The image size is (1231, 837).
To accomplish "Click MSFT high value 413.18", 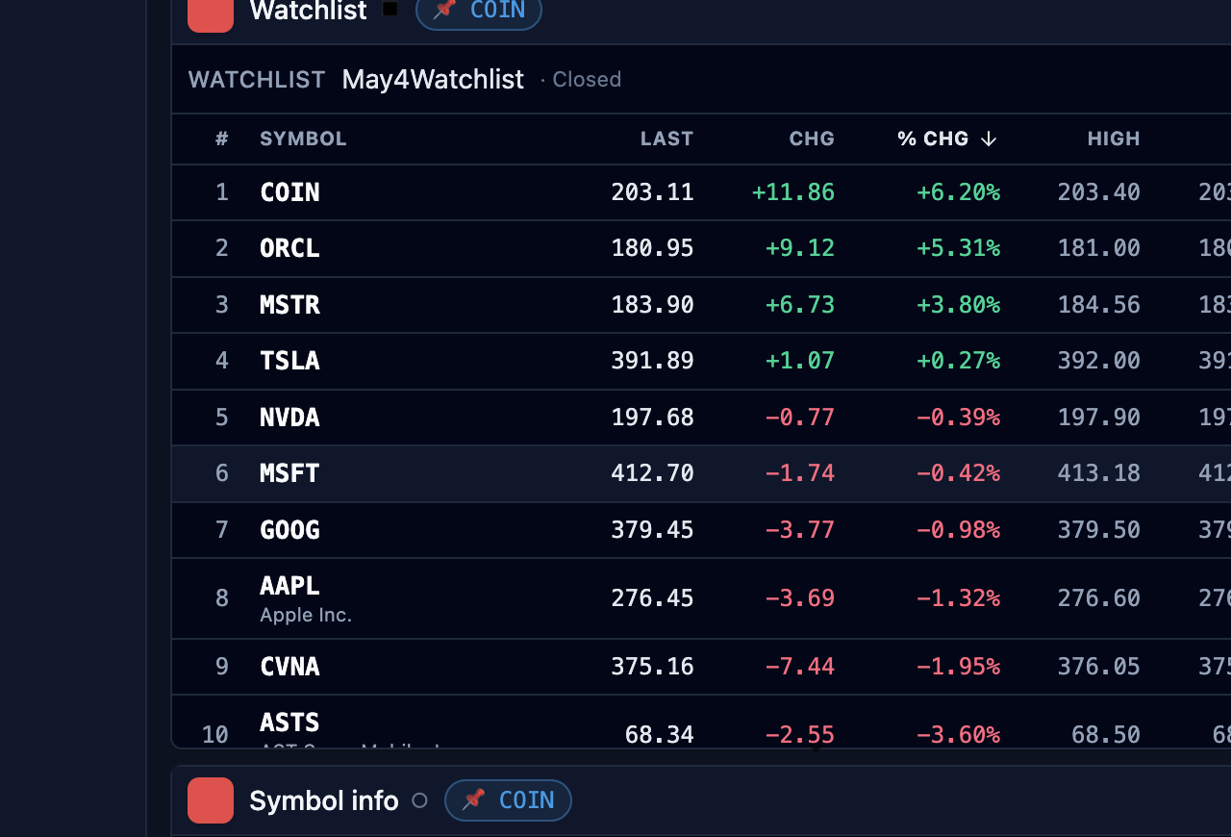I will [x=1099, y=473].
